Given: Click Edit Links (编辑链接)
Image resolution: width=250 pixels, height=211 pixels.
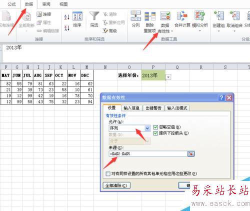Looking at the screenshot, I should coord(47,30).
